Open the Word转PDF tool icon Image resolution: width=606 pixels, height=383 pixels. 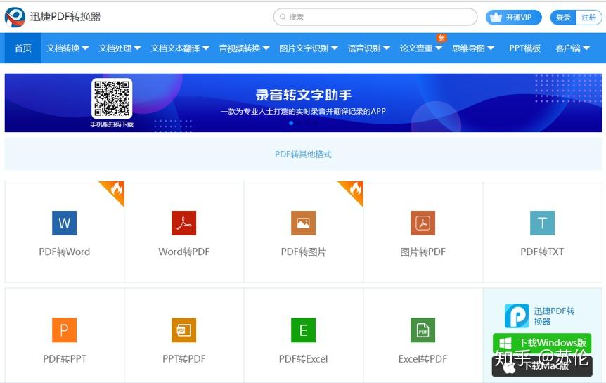pos(184,223)
